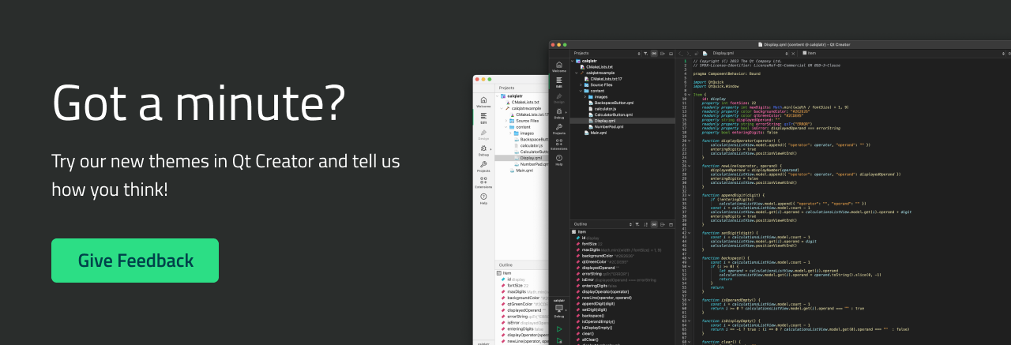Collapse the calqlatr root node in dark window
1011x345 pixels.
[572, 61]
